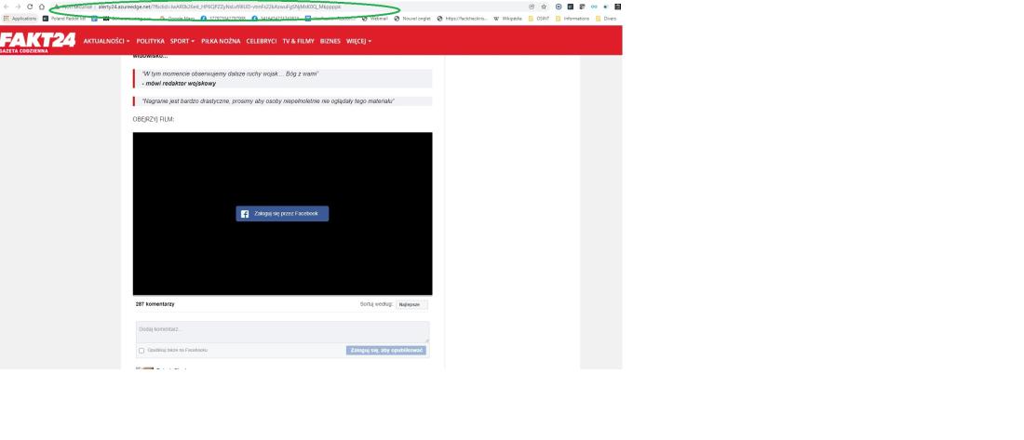
Task: Open the Informations bookmarks folder
Action: 573,19
